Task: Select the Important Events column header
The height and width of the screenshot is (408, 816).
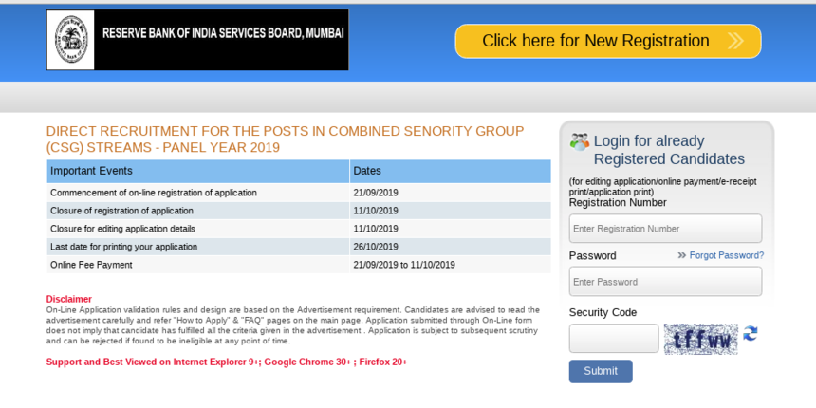Action: [x=197, y=171]
